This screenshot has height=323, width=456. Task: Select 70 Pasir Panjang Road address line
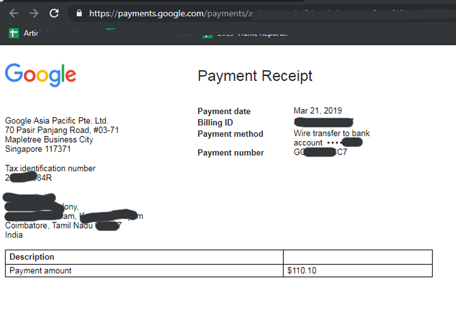point(62,130)
